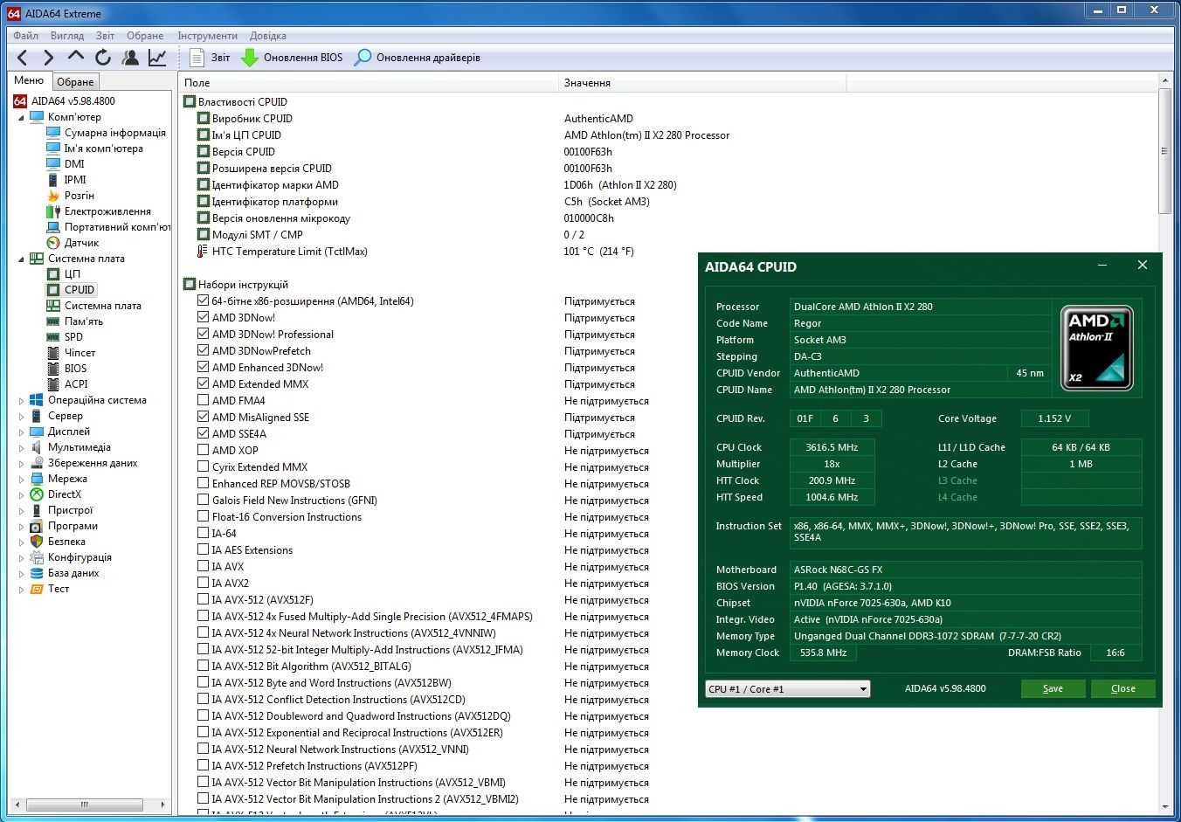This screenshot has height=822, width=1181.
Task: Toggle AMD XOP checkbox
Action: pyautogui.click(x=204, y=450)
